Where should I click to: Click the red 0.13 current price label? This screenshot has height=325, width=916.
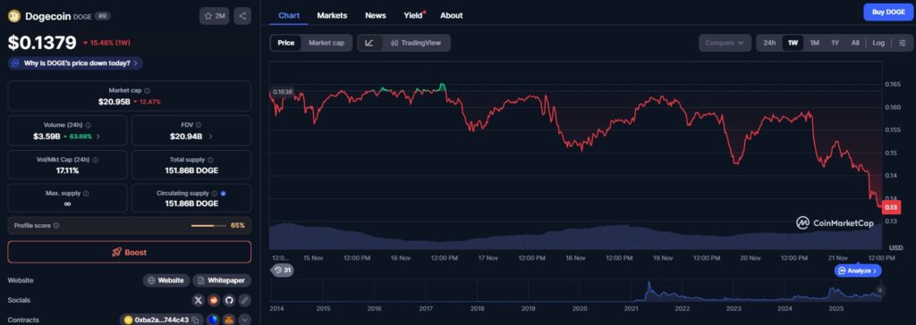click(891, 207)
